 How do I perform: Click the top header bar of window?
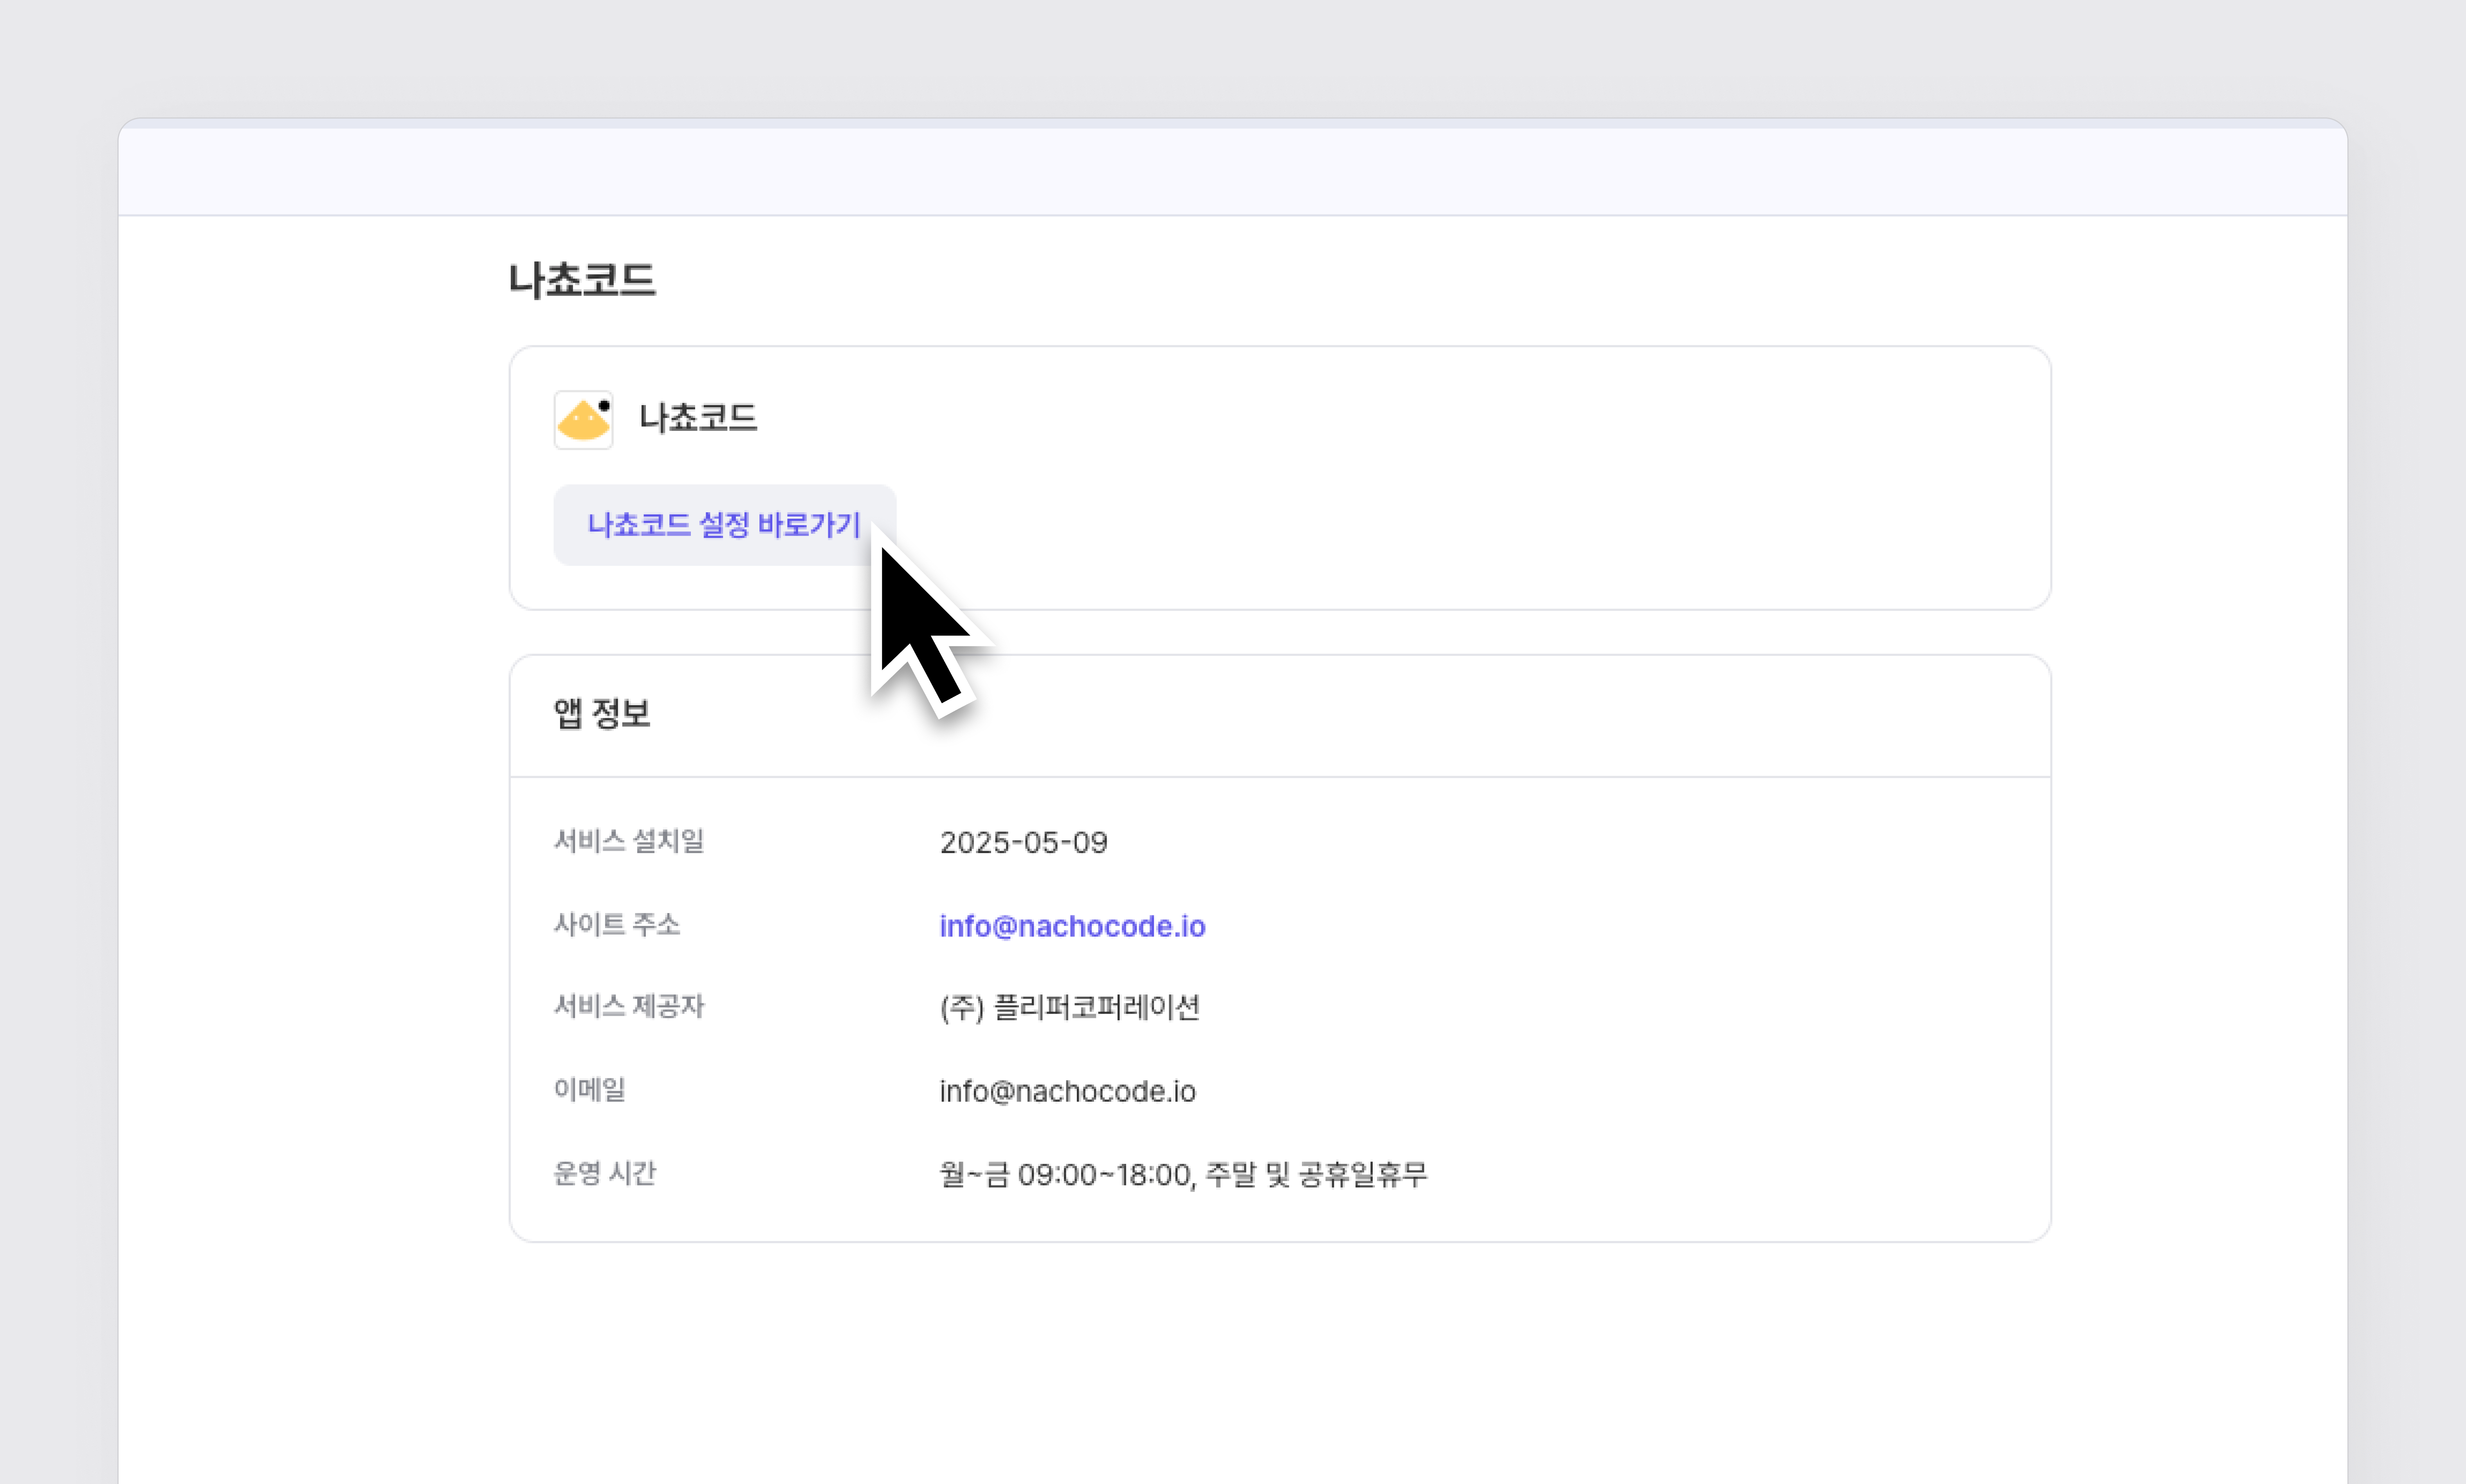tap(1232, 170)
